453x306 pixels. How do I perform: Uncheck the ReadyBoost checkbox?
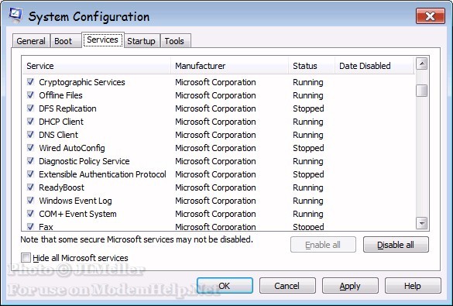[x=30, y=187]
